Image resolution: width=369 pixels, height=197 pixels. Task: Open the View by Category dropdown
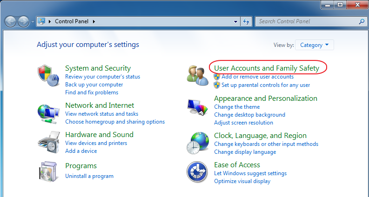pyautogui.click(x=315, y=45)
